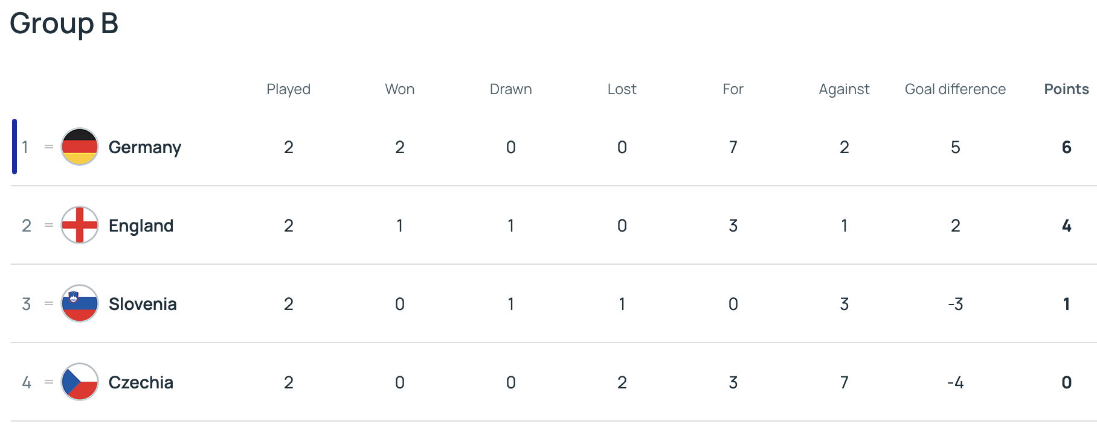Select the Won column header
The height and width of the screenshot is (427, 1097).
[400, 89]
